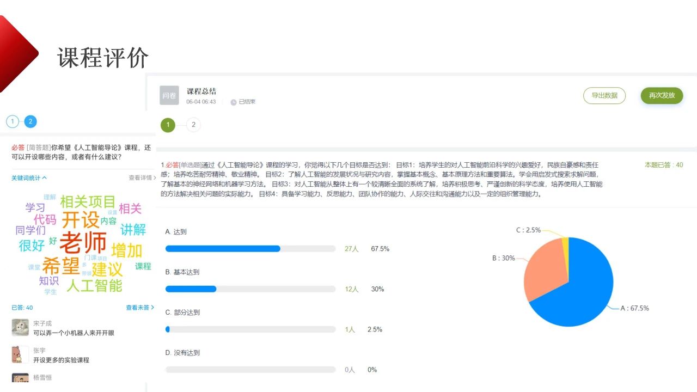The width and height of the screenshot is (697, 392).
Task: Click the gray 问卷 questionnaire icon
Action: 169,95
